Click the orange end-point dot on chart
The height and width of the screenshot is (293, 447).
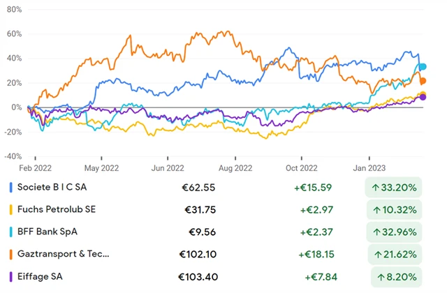(423, 82)
